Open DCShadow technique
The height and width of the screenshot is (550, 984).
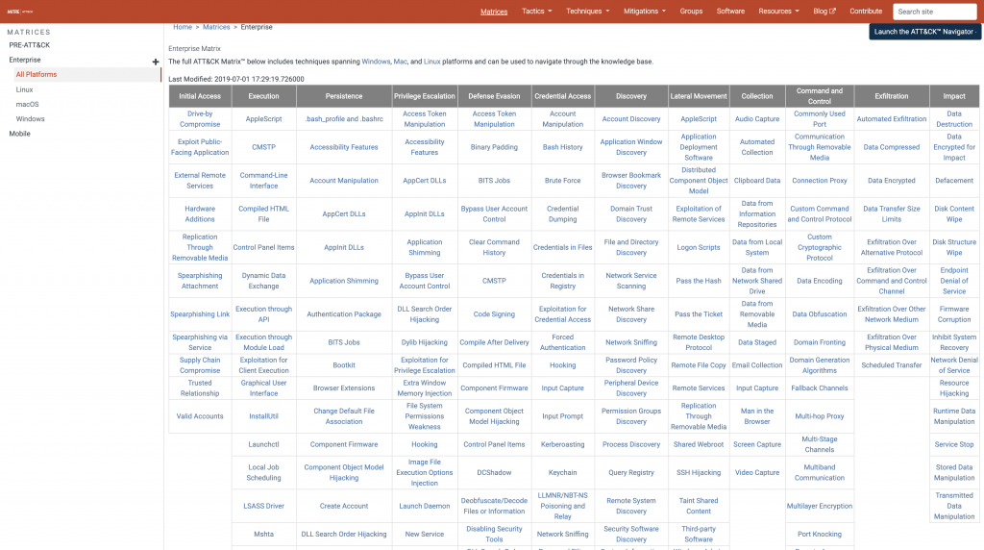[x=494, y=472]
